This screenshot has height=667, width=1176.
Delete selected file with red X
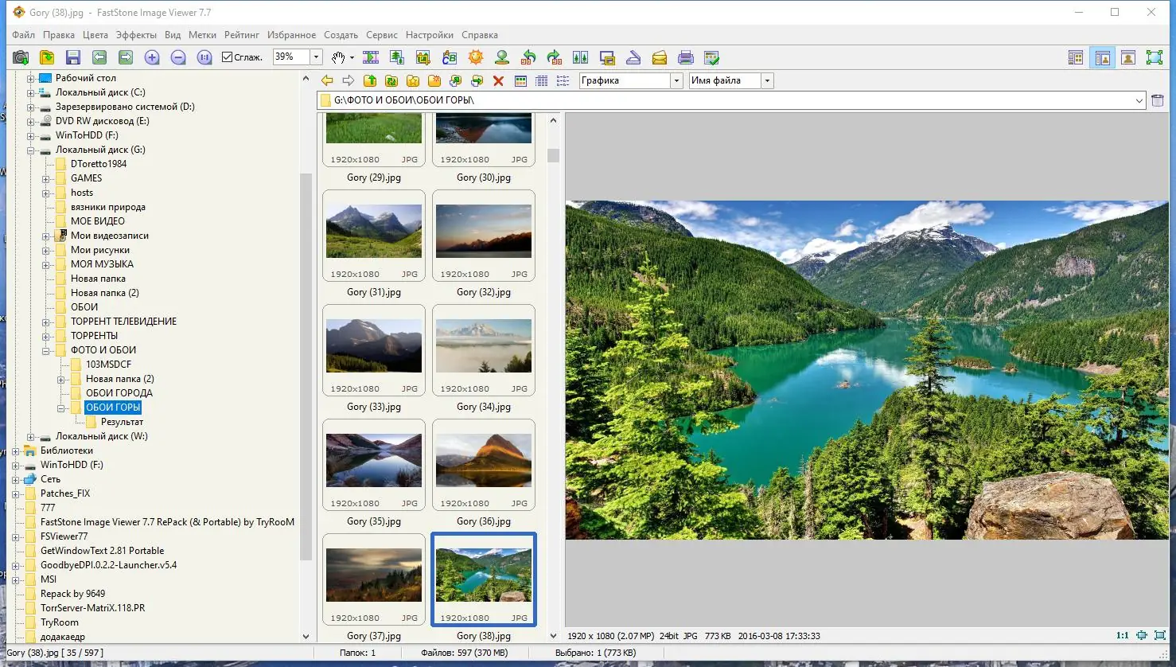coord(499,80)
